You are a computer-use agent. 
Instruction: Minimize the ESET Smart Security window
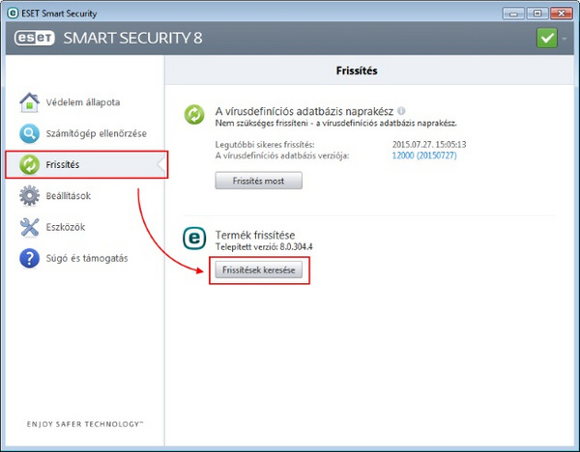(508, 14)
